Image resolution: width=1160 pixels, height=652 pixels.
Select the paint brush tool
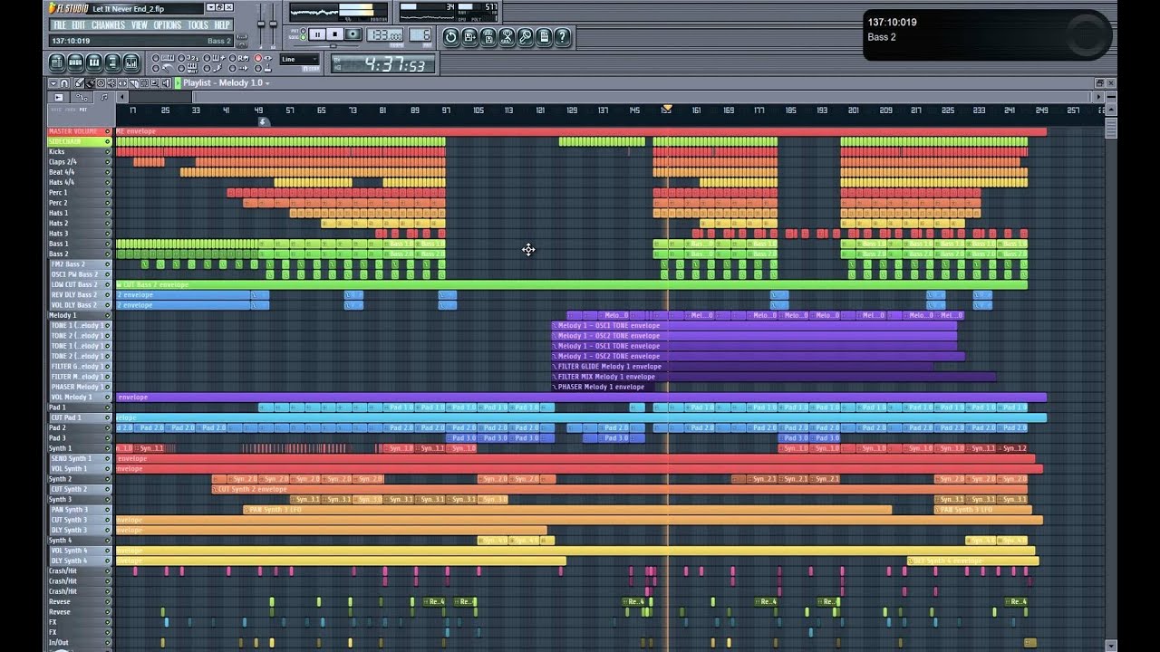click(x=90, y=83)
